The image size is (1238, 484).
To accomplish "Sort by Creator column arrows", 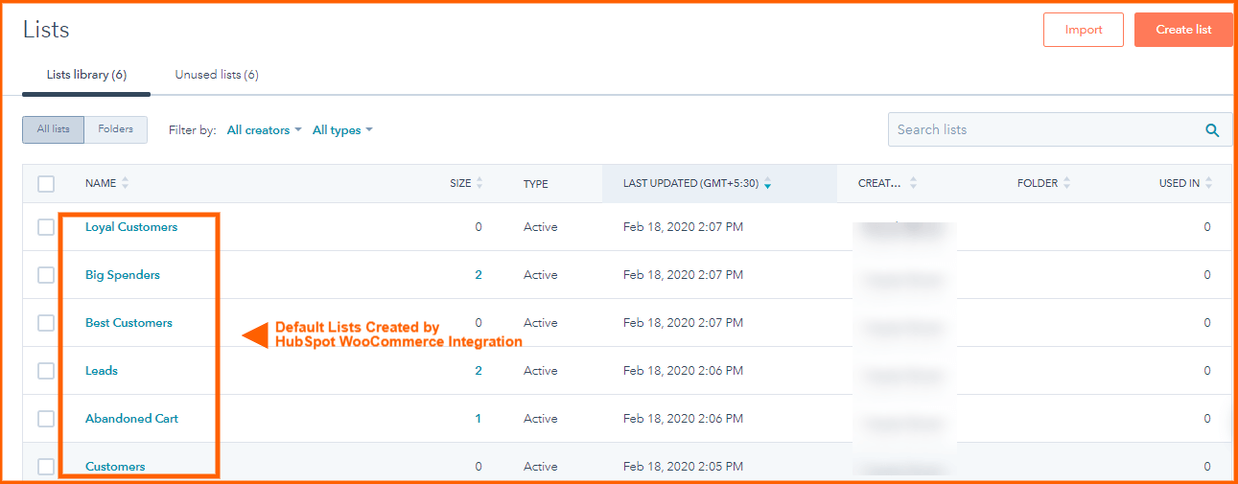I will (x=913, y=183).
